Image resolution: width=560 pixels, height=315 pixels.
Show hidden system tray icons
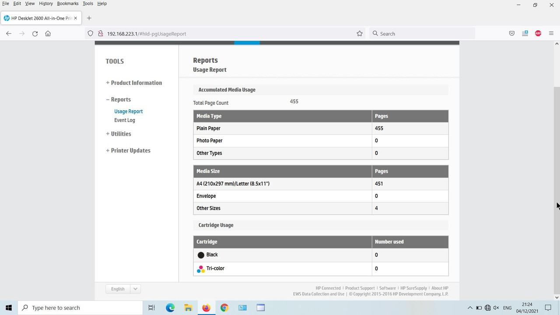[470, 308]
